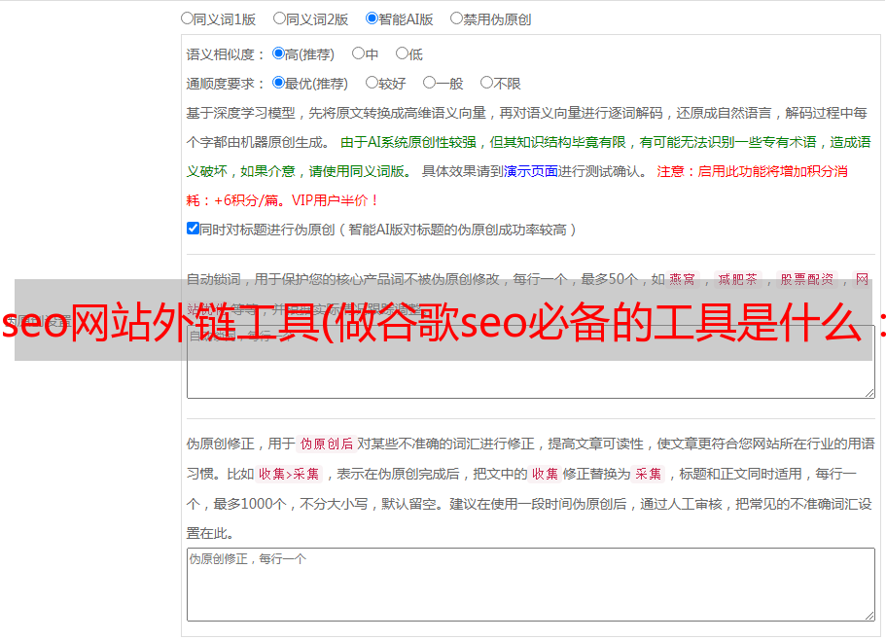Click the 减肥茶 example tag

click(737, 279)
